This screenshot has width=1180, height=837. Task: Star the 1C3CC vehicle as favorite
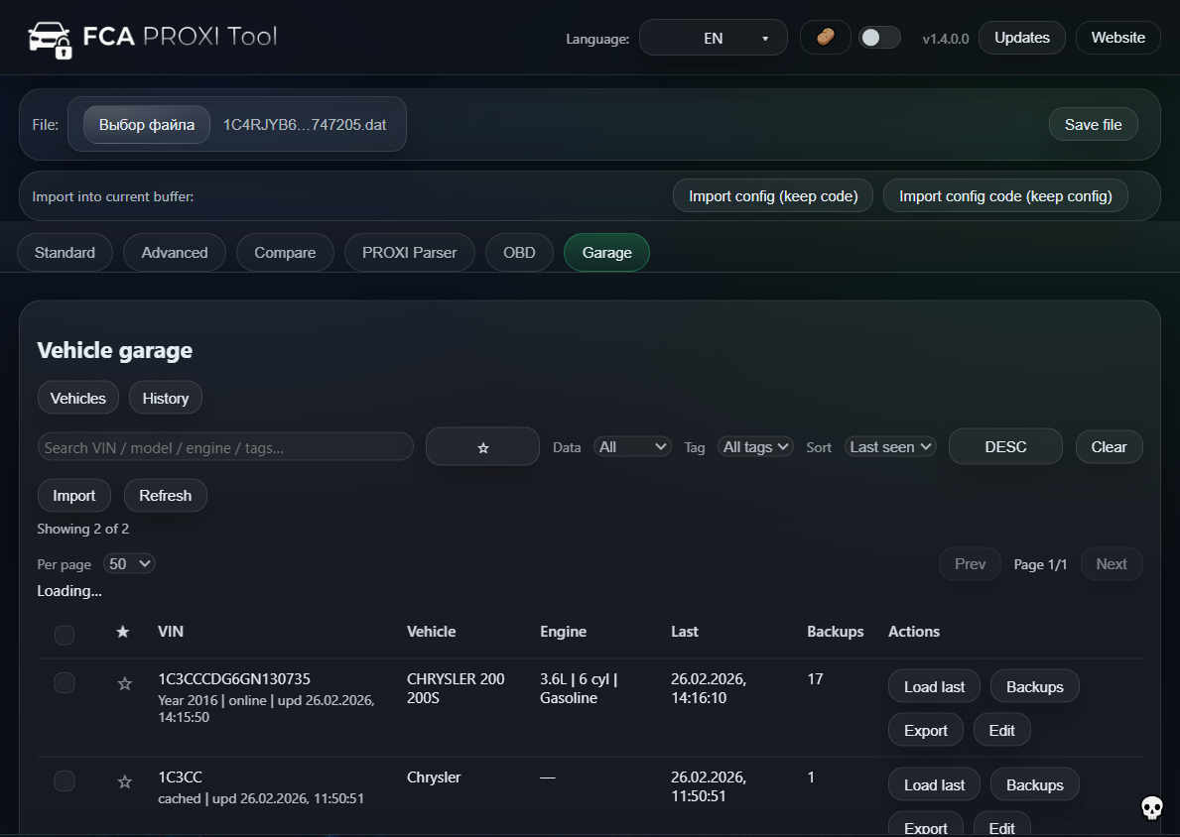124,780
